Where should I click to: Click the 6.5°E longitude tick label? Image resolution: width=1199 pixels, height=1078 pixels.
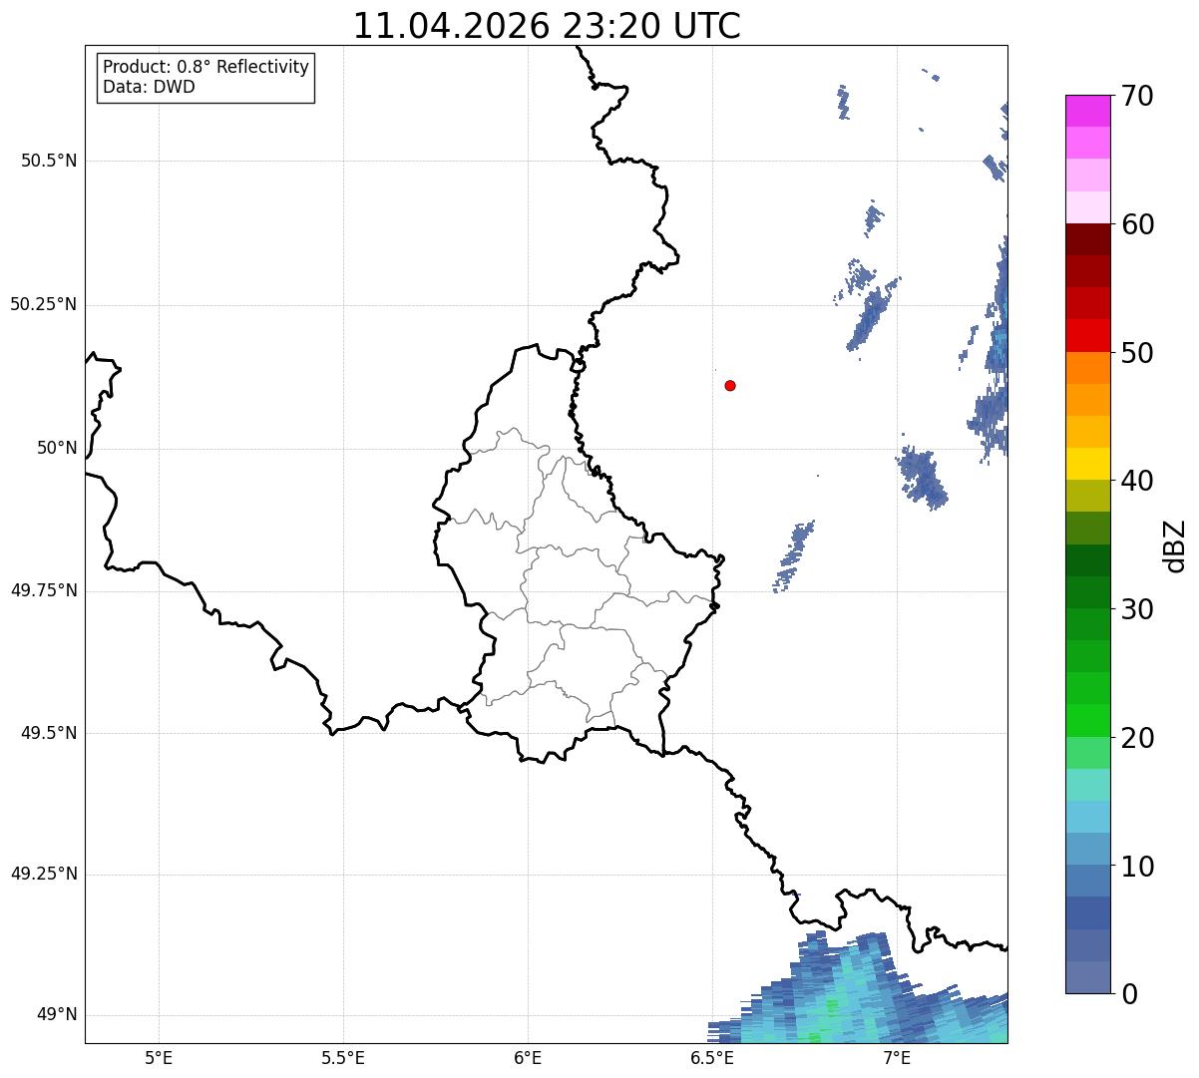[x=712, y=1058]
